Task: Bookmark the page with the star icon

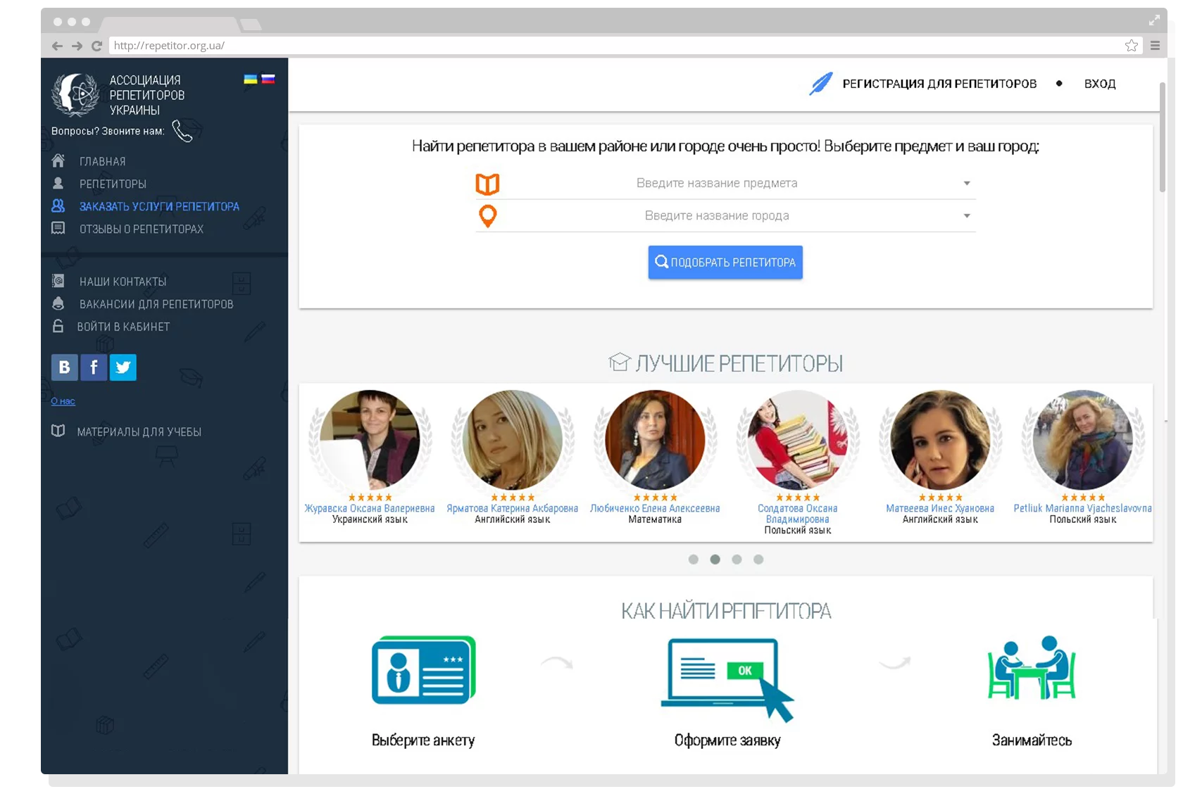Action: tap(1132, 46)
